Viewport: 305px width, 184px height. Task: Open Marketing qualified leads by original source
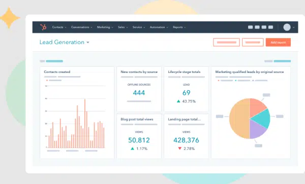click(250, 72)
